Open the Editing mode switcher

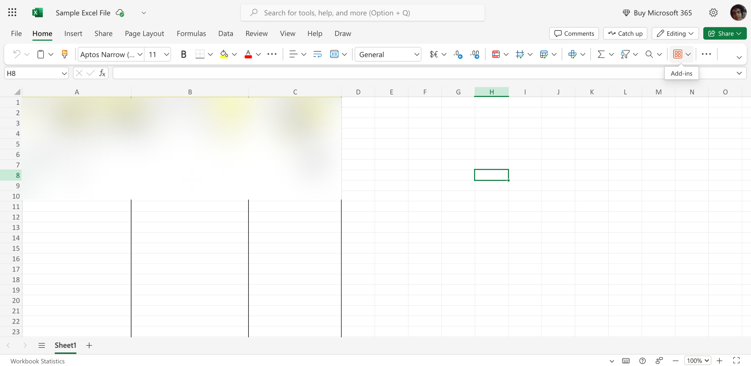click(x=675, y=33)
